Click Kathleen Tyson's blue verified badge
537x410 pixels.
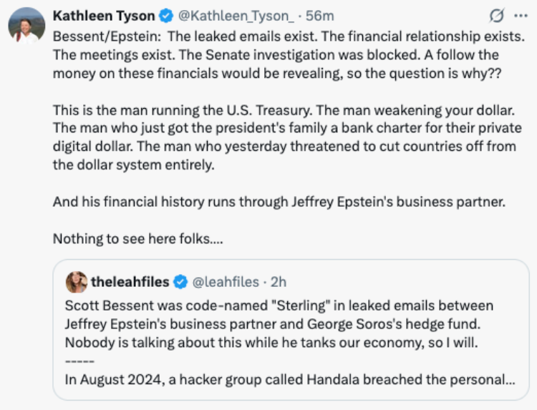[166, 16]
